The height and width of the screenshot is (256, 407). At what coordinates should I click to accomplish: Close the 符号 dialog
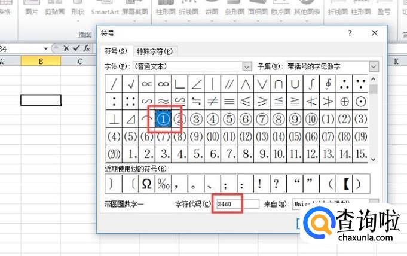[x=375, y=33]
